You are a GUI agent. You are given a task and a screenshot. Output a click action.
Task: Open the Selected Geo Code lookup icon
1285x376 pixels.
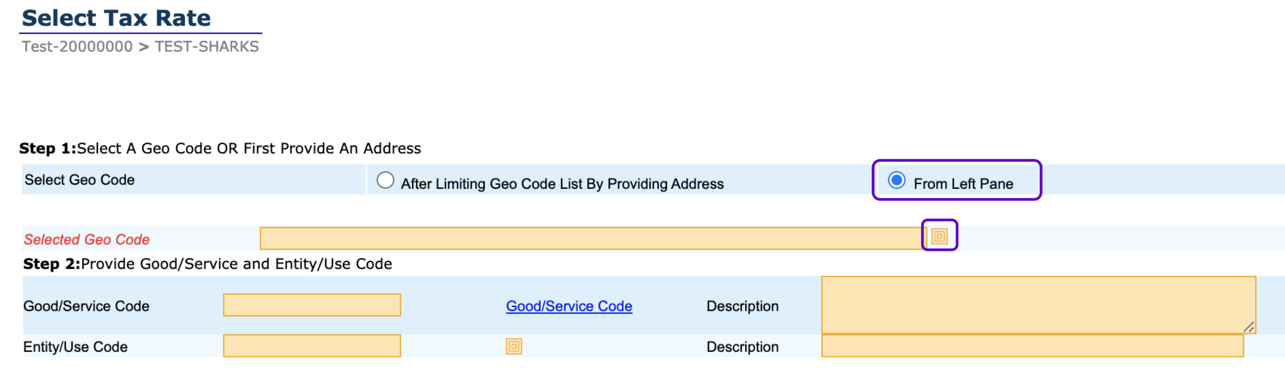tap(939, 236)
